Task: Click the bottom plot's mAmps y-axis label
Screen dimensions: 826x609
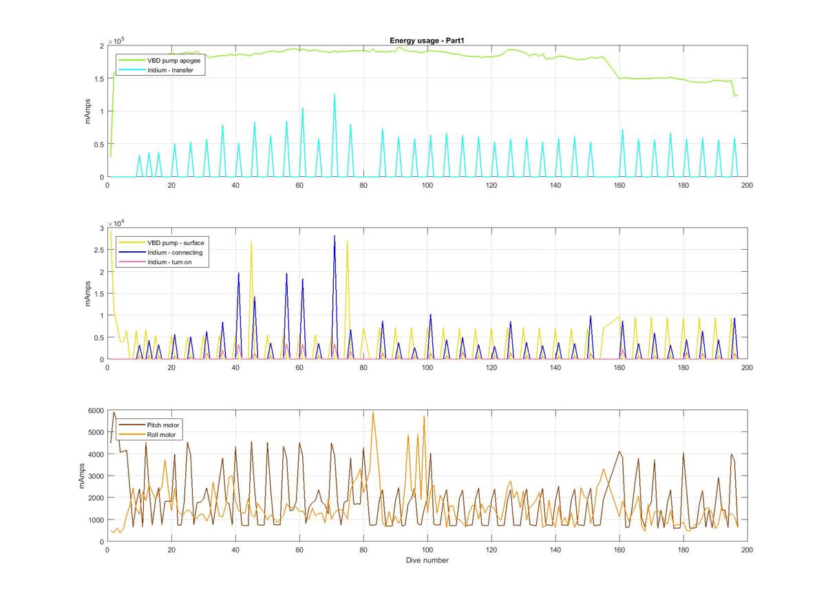Action: pos(83,476)
